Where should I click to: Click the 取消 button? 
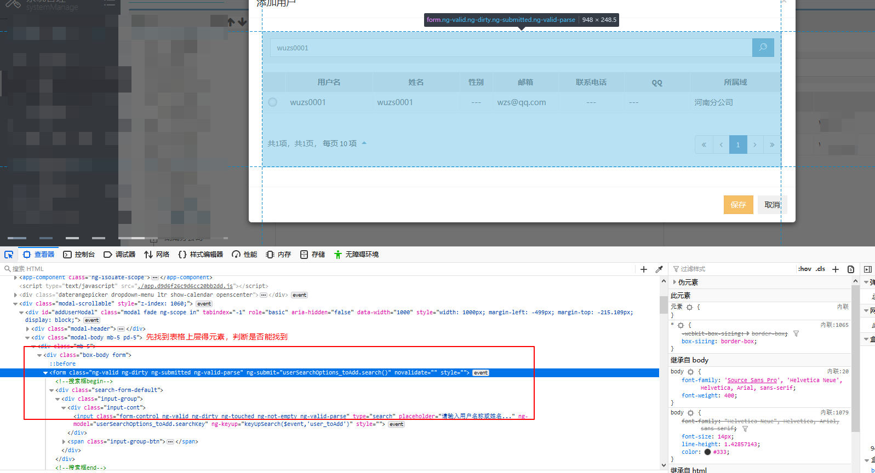click(772, 205)
